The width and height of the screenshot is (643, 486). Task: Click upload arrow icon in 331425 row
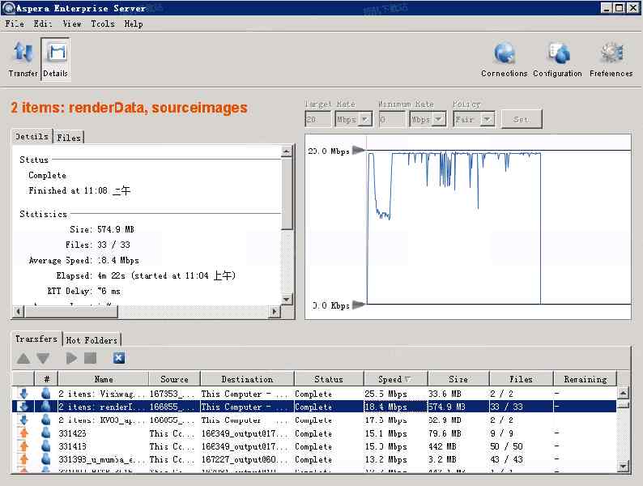pos(23,433)
